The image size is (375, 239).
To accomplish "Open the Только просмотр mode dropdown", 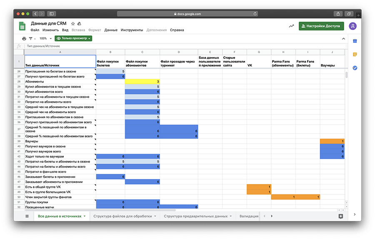I will (73, 38).
